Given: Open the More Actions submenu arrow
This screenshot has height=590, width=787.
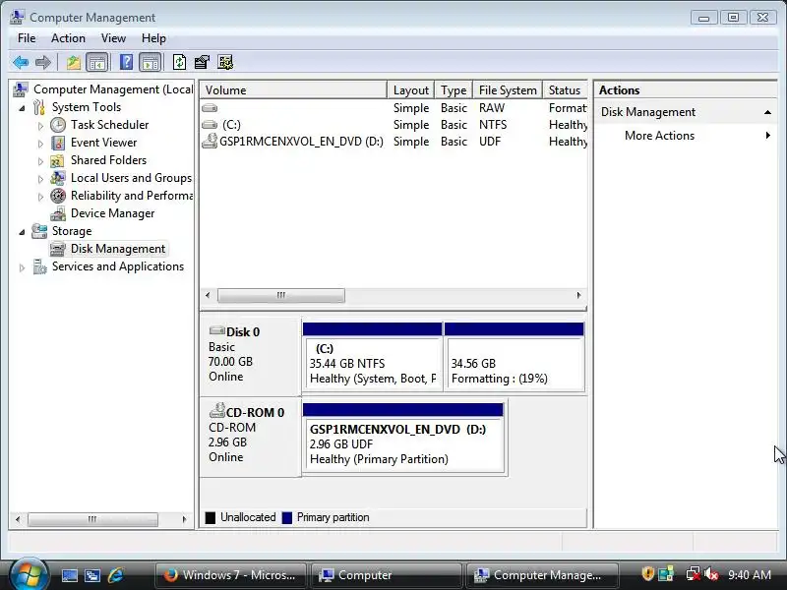Looking at the screenshot, I should point(767,135).
